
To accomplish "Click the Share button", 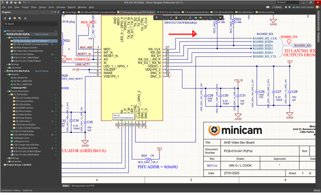I will 277,7.
